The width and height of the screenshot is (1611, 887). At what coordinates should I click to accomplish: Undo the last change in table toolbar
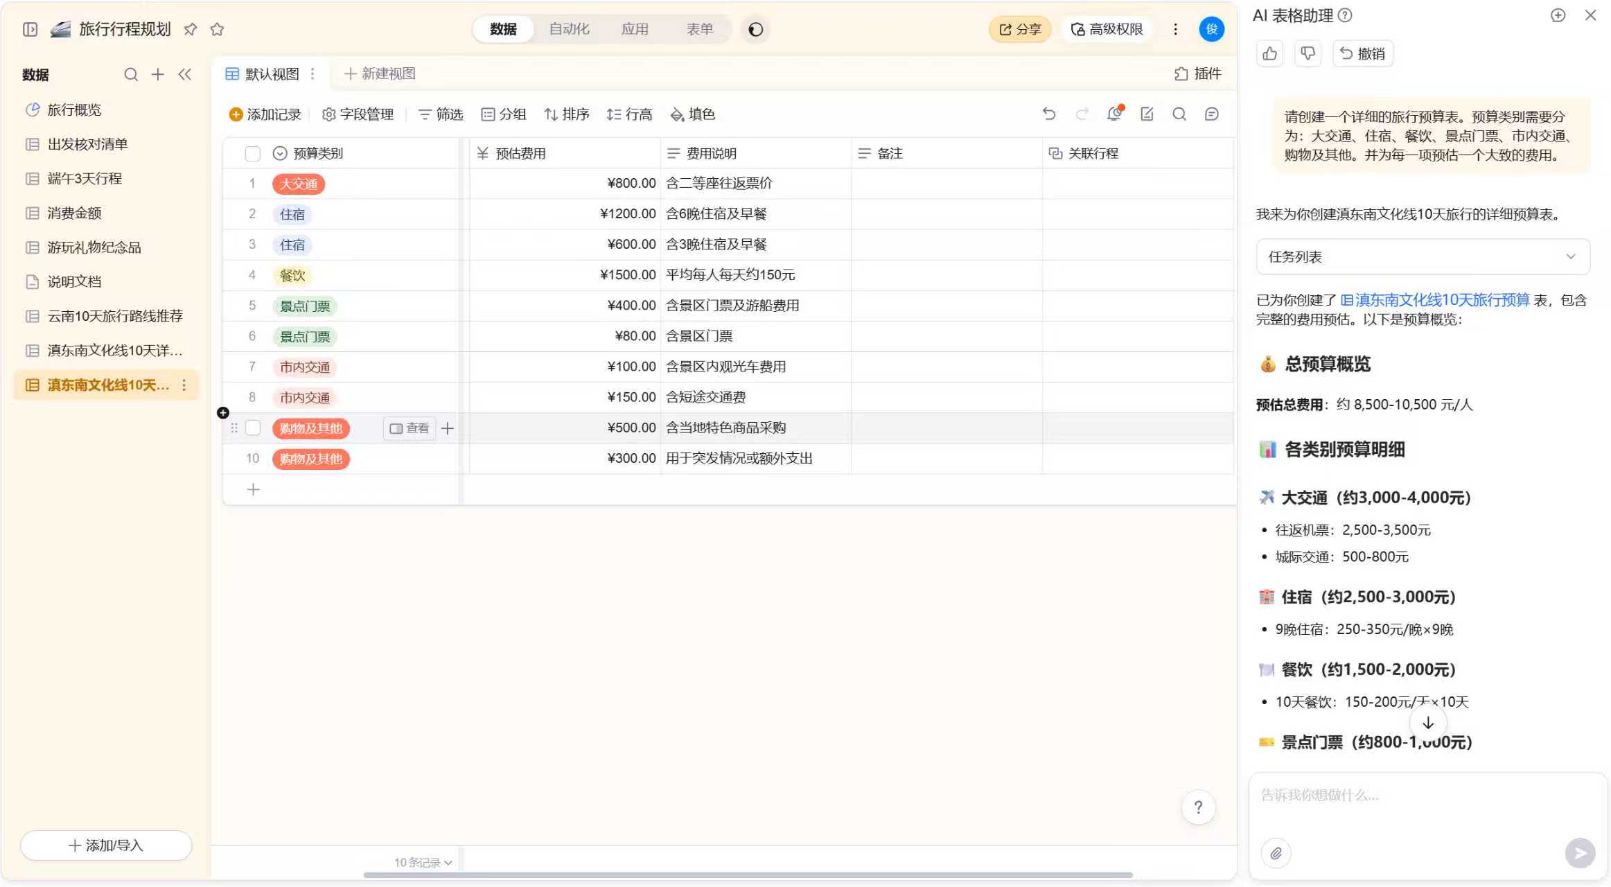(1048, 114)
